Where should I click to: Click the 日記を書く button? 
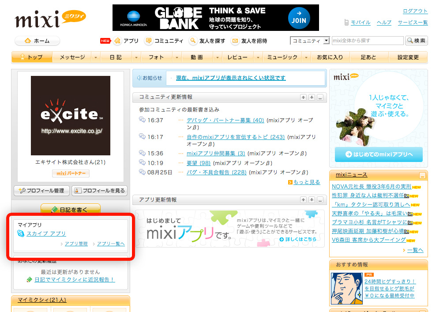[71, 209]
